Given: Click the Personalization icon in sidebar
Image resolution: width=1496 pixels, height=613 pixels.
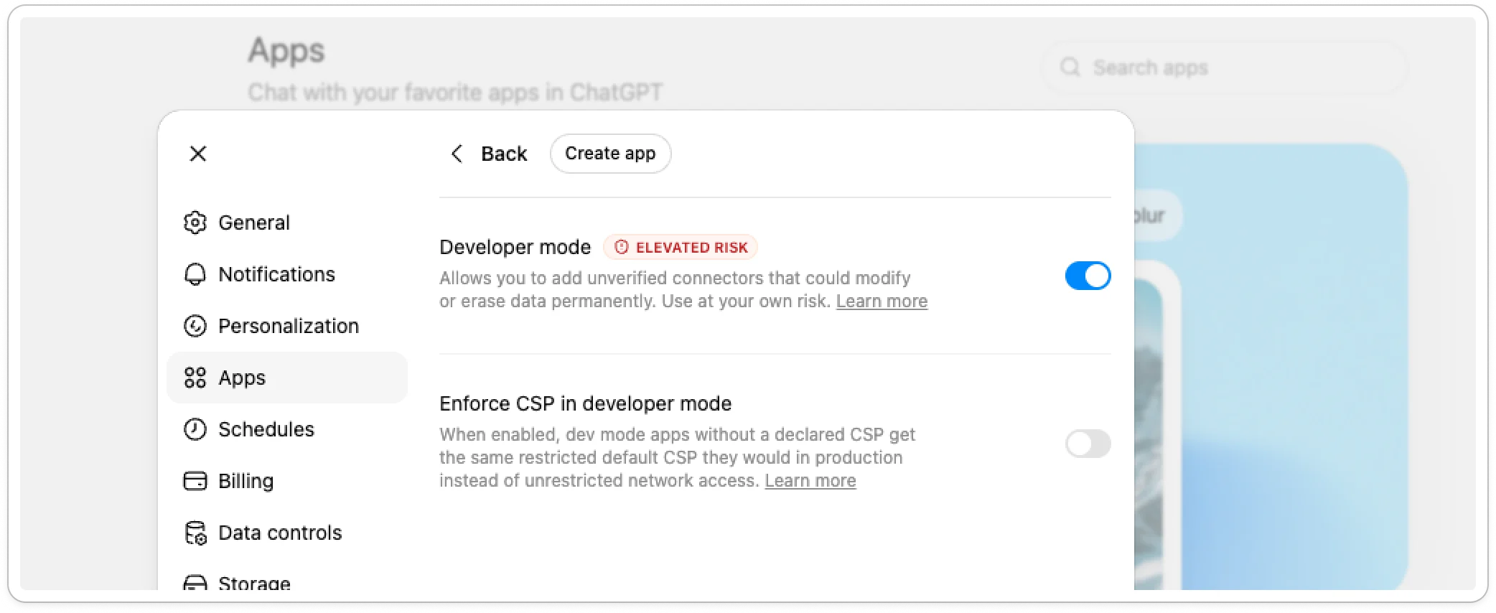Looking at the screenshot, I should (x=195, y=326).
